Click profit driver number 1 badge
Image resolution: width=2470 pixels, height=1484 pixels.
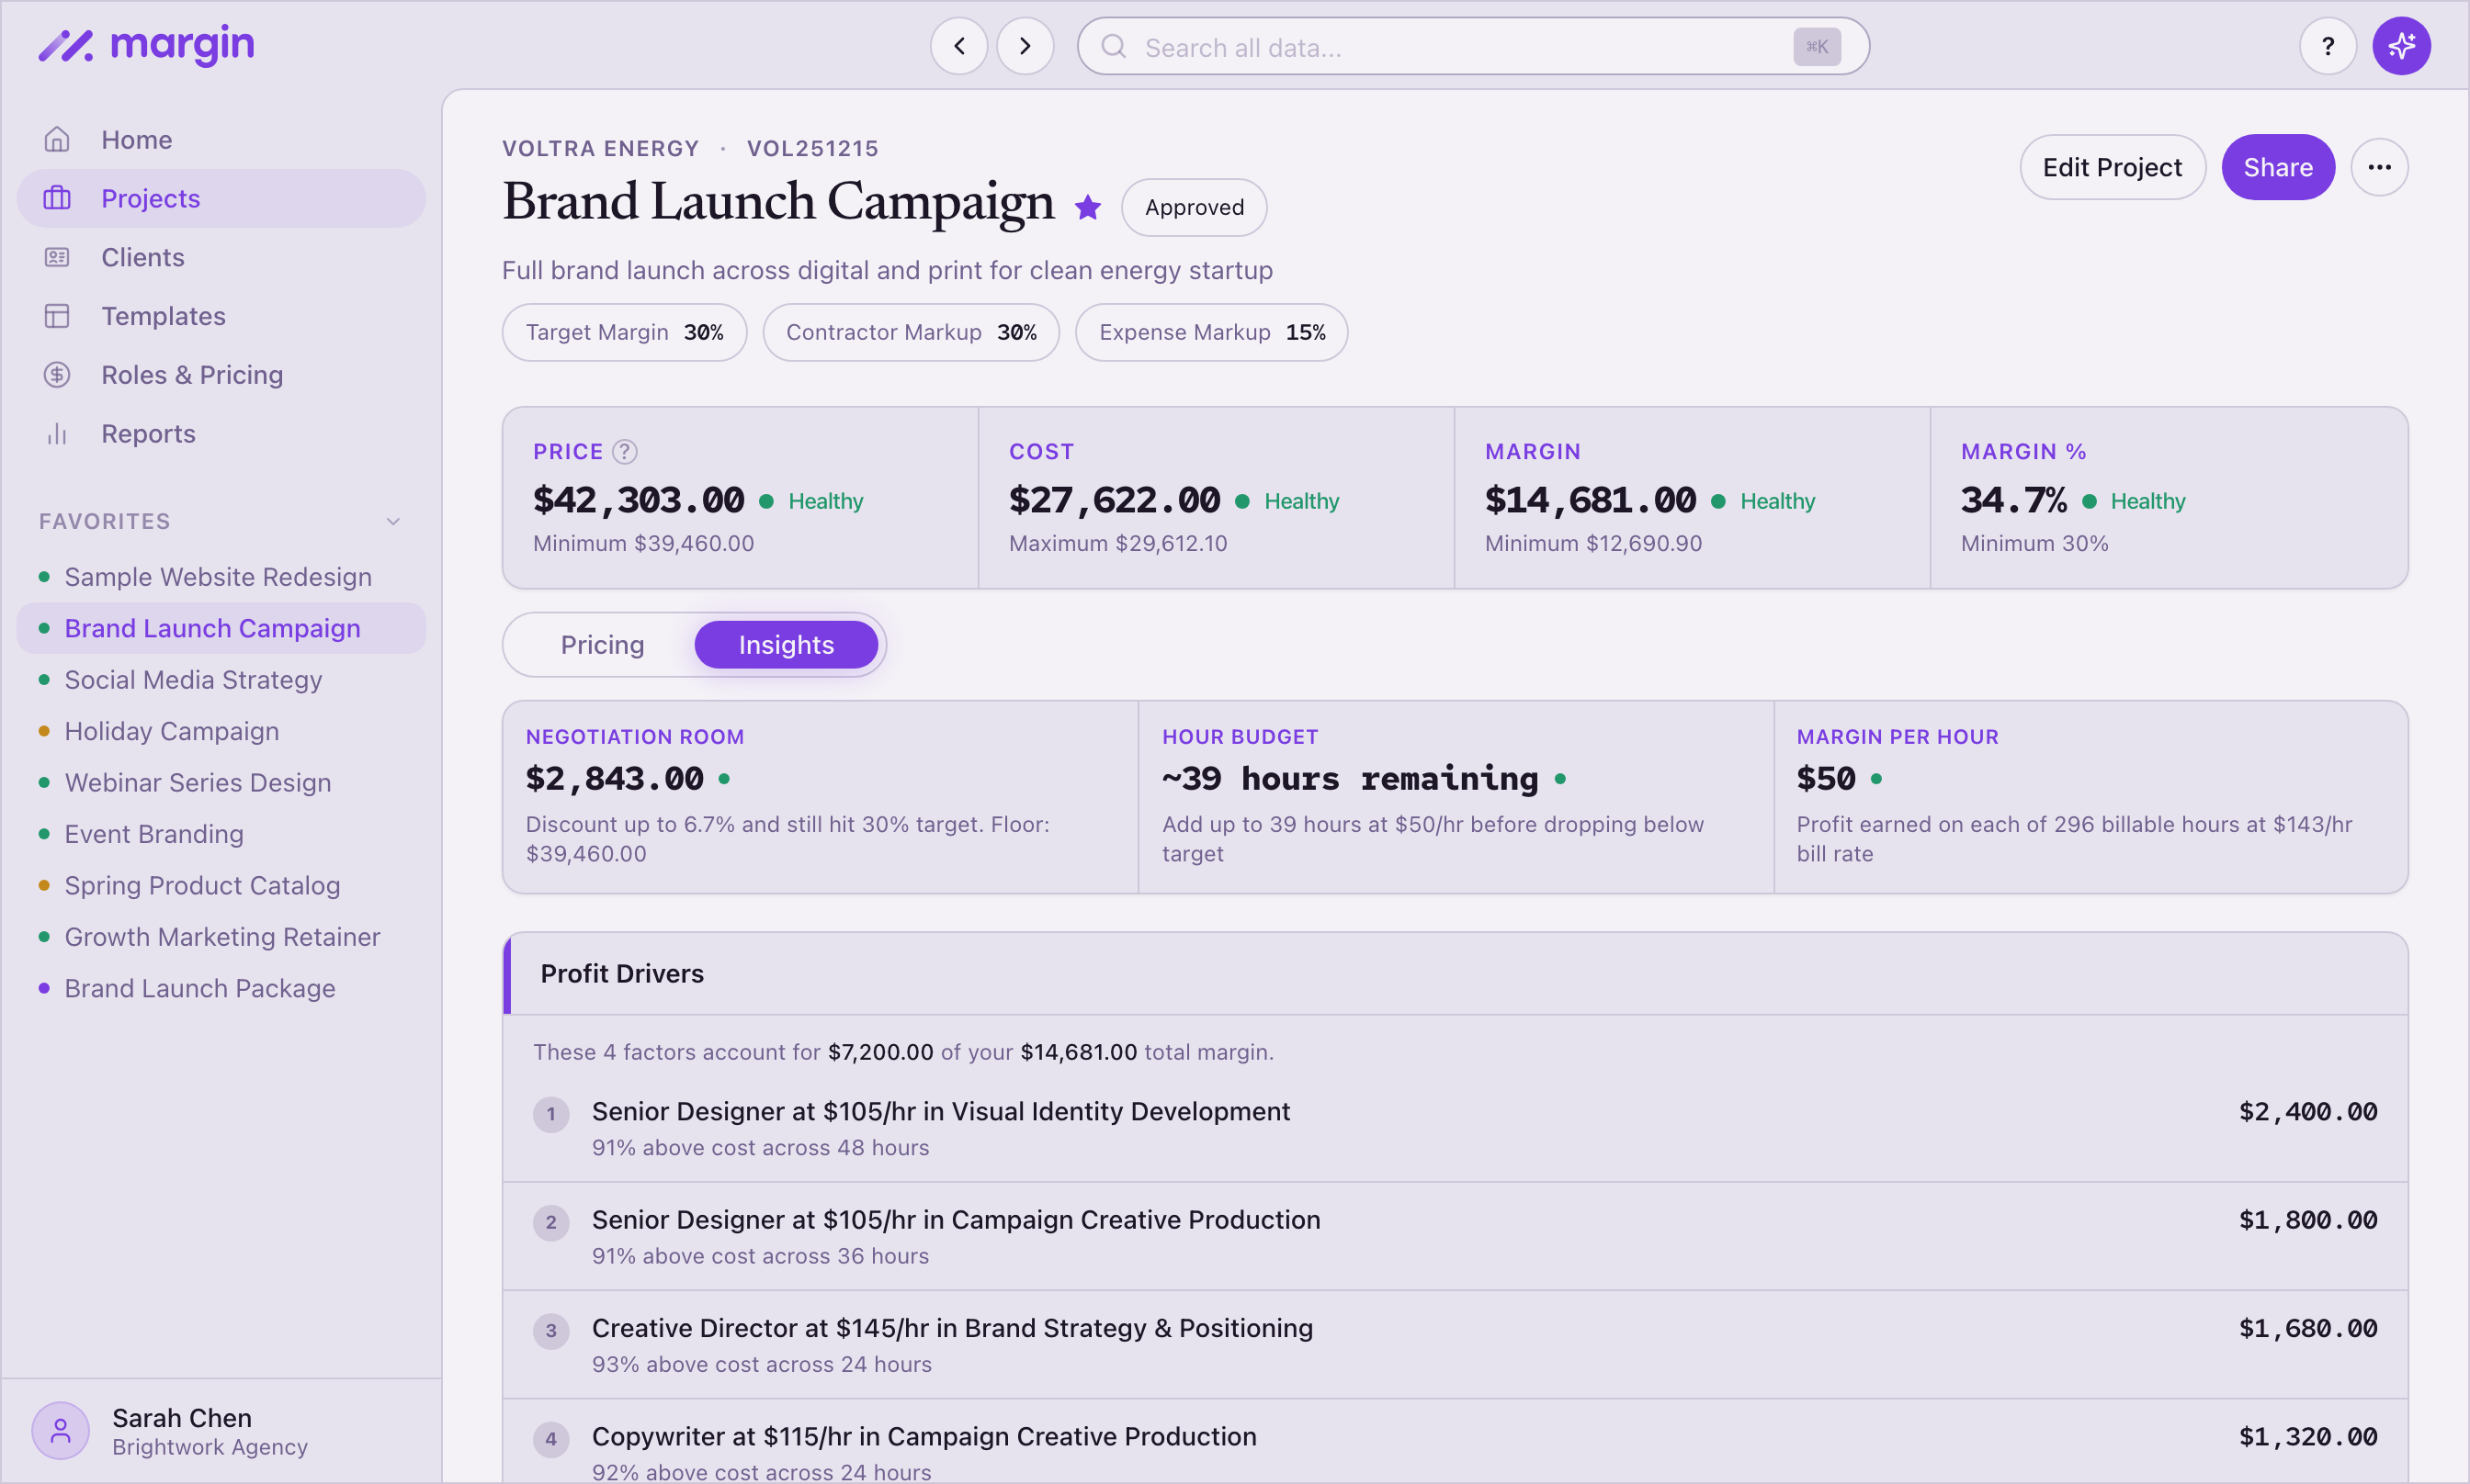[551, 1114]
